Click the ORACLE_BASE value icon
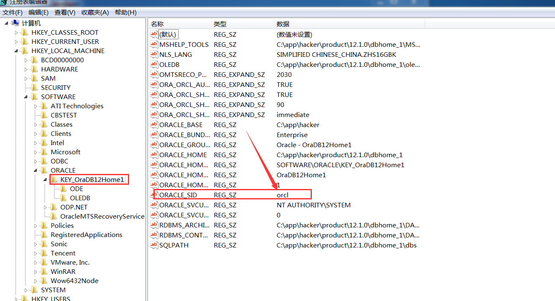The image size is (555, 301). 154,125
